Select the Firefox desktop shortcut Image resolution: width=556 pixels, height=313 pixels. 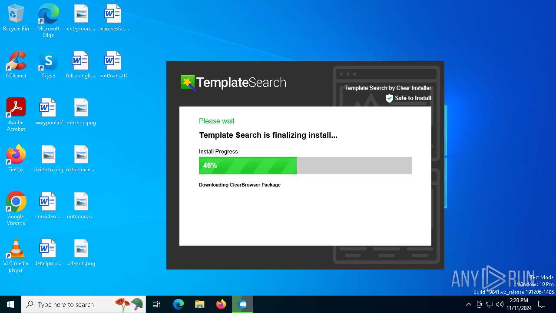[x=16, y=159]
